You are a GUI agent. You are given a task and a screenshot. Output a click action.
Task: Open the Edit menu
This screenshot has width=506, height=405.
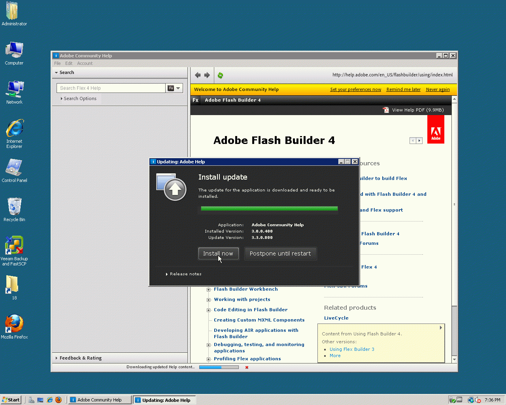tap(69, 63)
